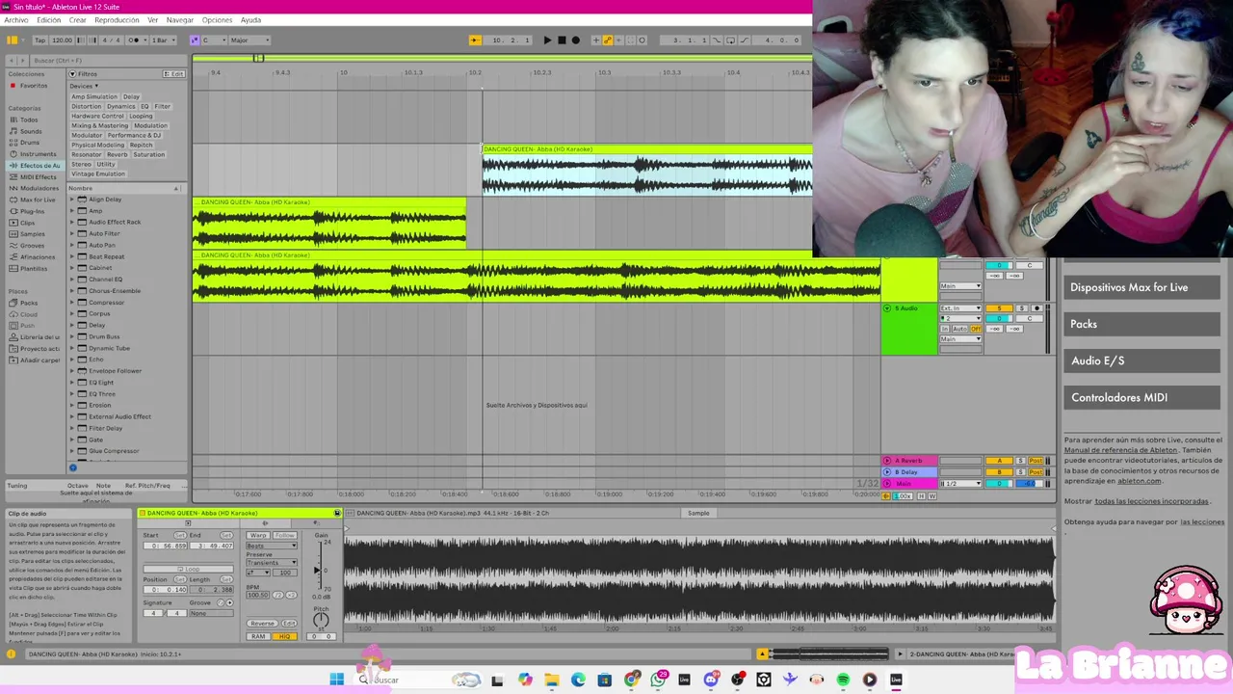This screenshot has height=694, width=1233.
Task: Select the Reverb filter tag
Action: [117, 154]
